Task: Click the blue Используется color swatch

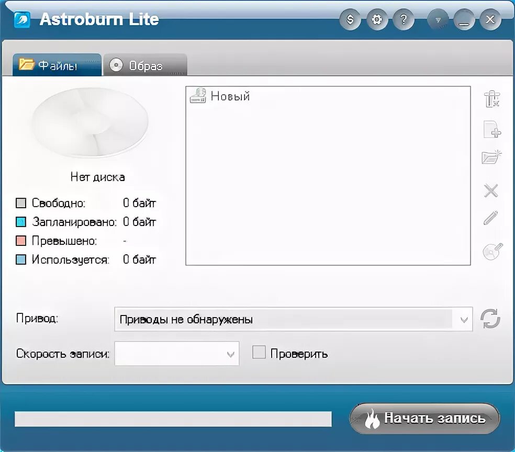Action: 21,259
